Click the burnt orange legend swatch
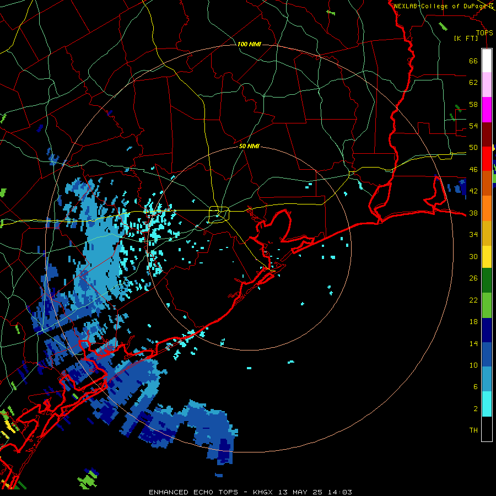 pyautogui.click(x=487, y=183)
